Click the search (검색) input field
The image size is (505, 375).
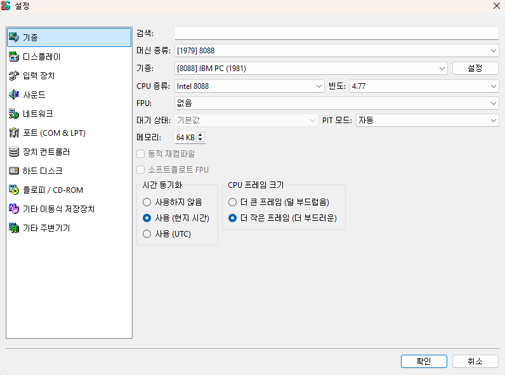[336, 34]
